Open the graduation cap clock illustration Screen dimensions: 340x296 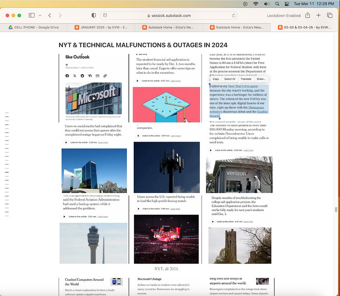pos(166,104)
